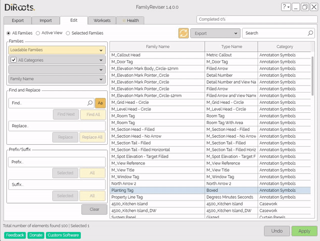This screenshot has width=320, height=241.
Task: Open the Family Name dropdown
Action: (56, 79)
